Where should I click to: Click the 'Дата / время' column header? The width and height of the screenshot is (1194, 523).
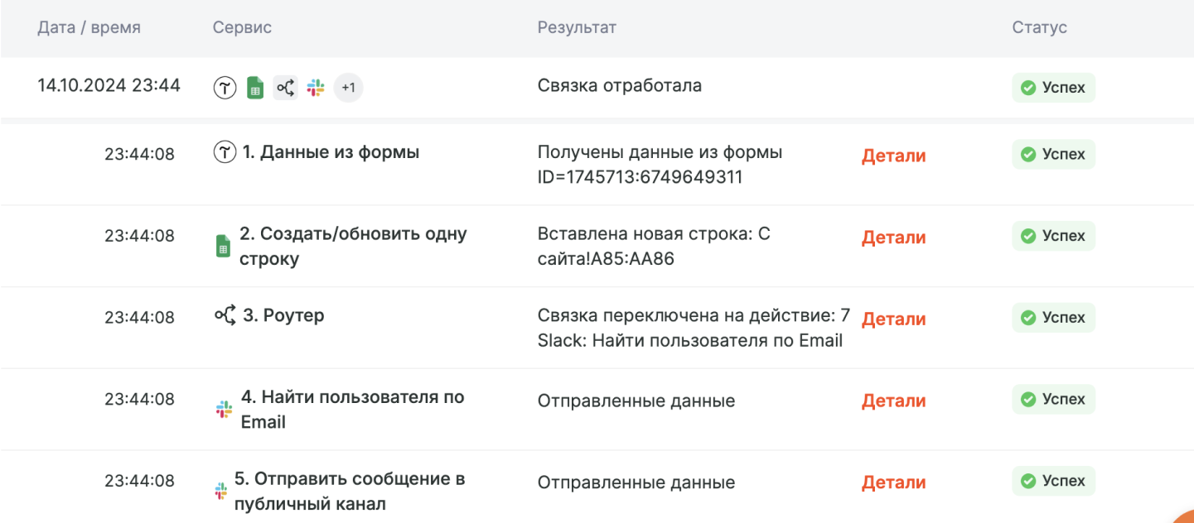[89, 27]
